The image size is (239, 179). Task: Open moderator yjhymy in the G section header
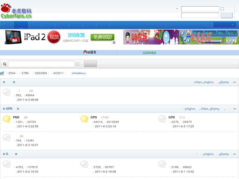pyautogui.click(x=224, y=154)
